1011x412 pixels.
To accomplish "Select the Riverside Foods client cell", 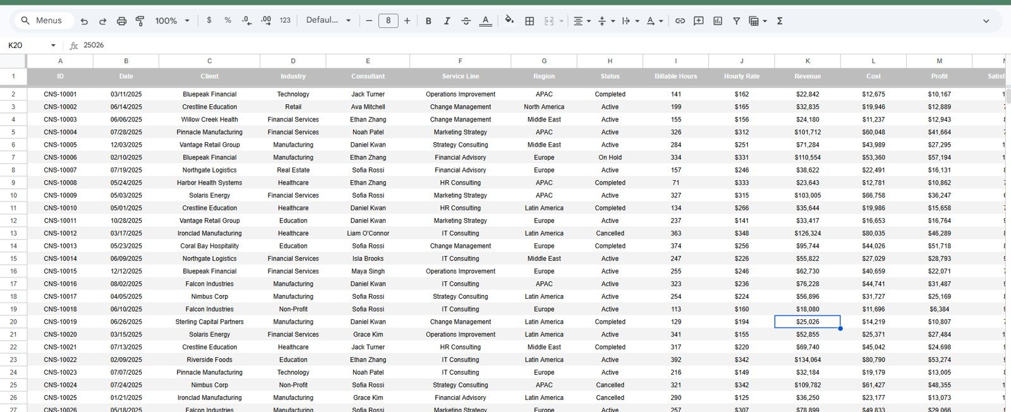I will click(x=209, y=360).
